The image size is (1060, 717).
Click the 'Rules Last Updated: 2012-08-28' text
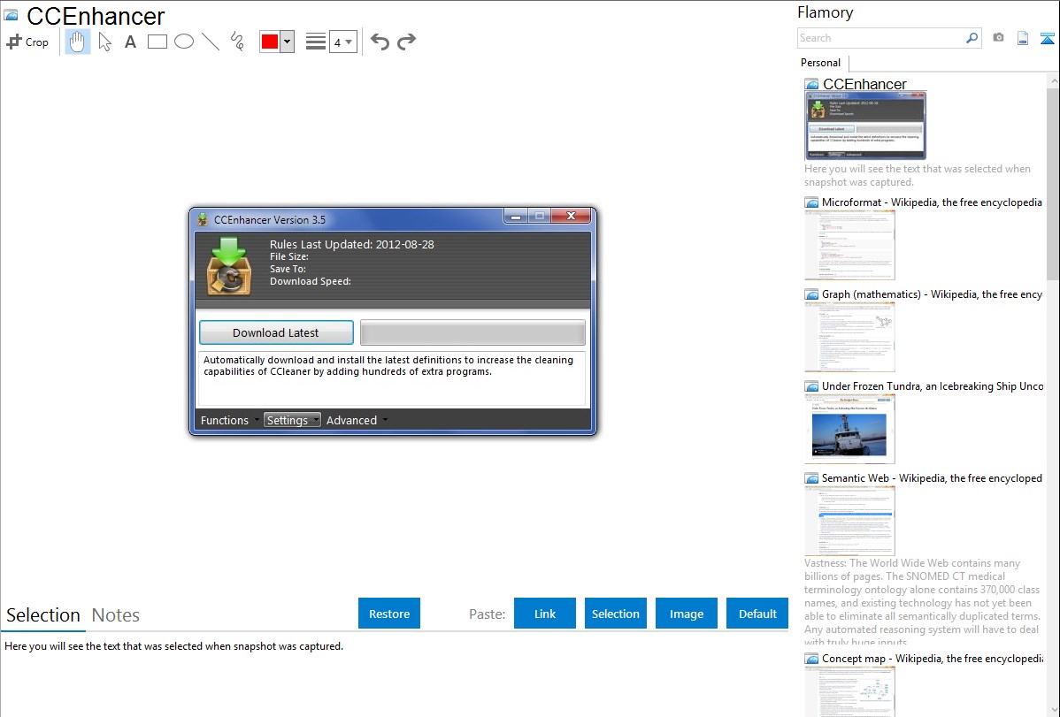point(351,245)
